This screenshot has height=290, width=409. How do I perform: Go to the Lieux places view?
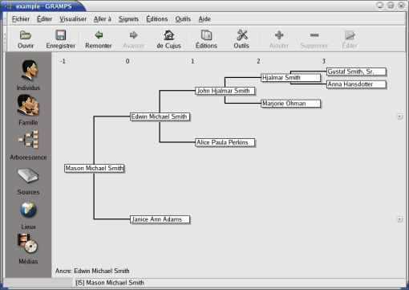pyautogui.click(x=28, y=215)
